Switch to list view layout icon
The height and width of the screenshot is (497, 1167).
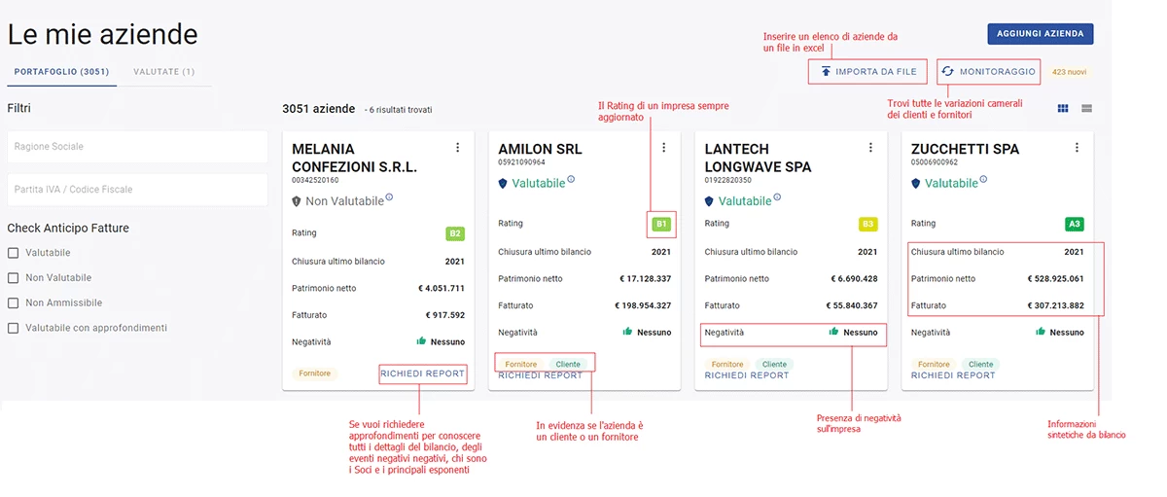[x=1087, y=108]
